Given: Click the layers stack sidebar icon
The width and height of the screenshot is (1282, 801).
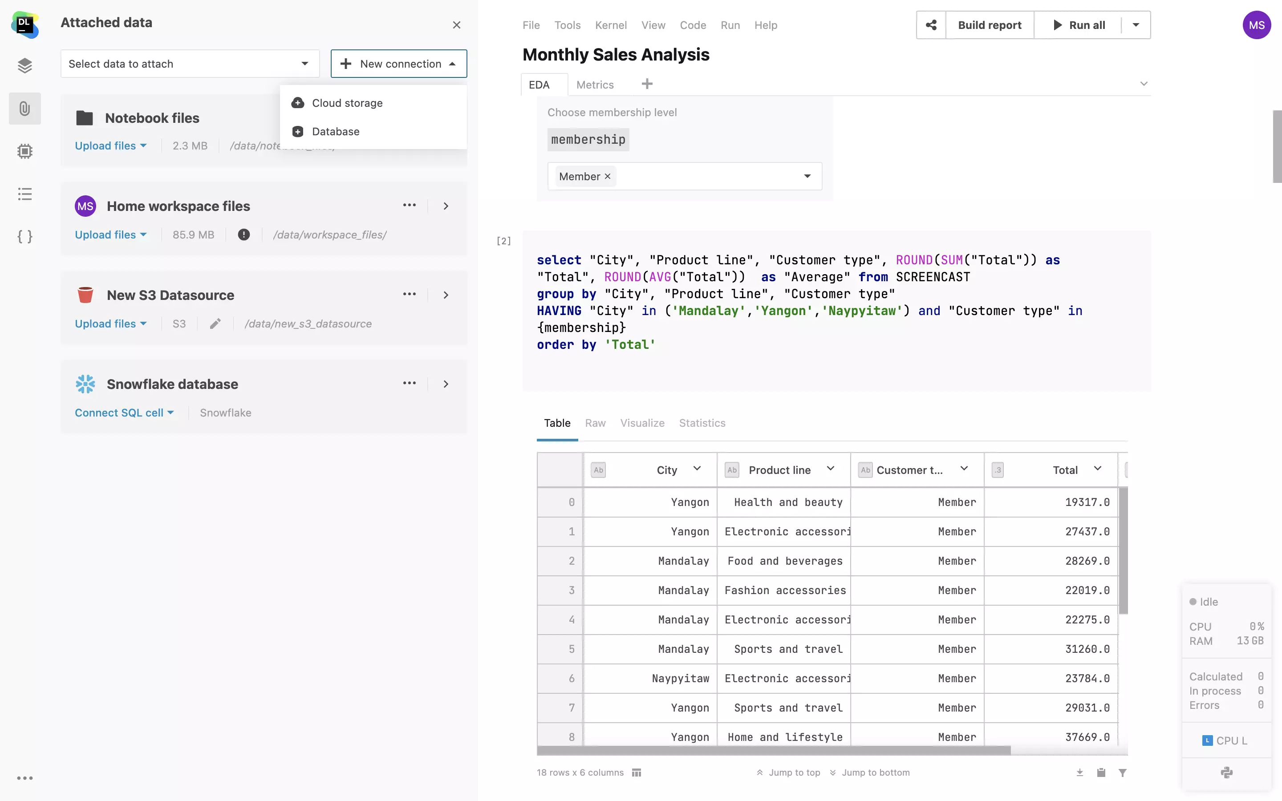Looking at the screenshot, I should pyautogui.click(x=24, y=66).
